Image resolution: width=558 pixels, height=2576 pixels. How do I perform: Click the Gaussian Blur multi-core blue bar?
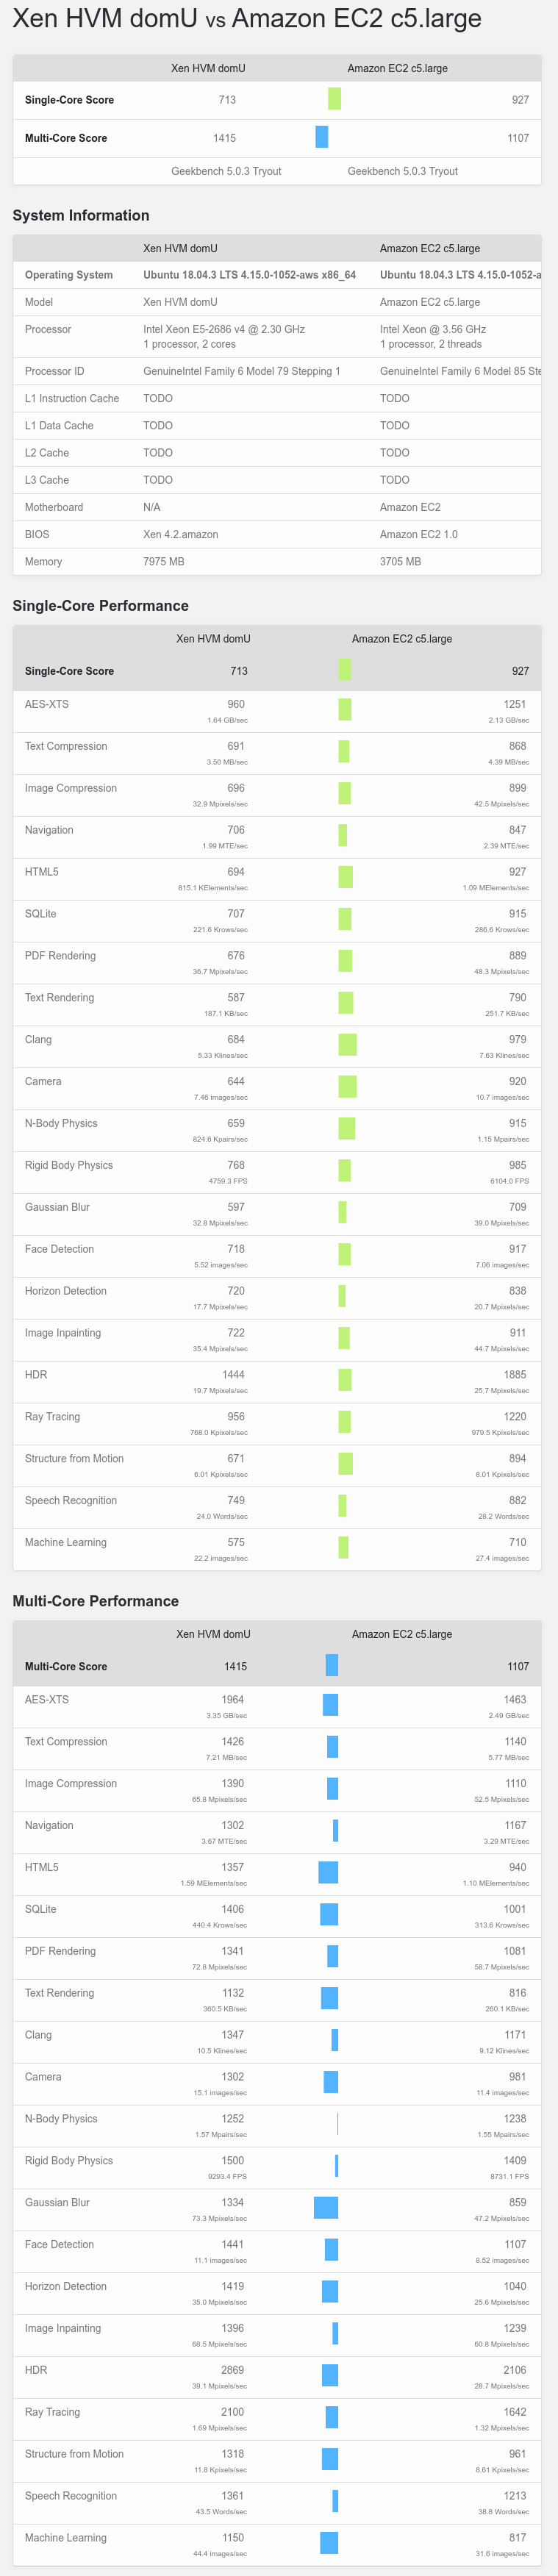pyautogui.click(x=326, y=2207)
